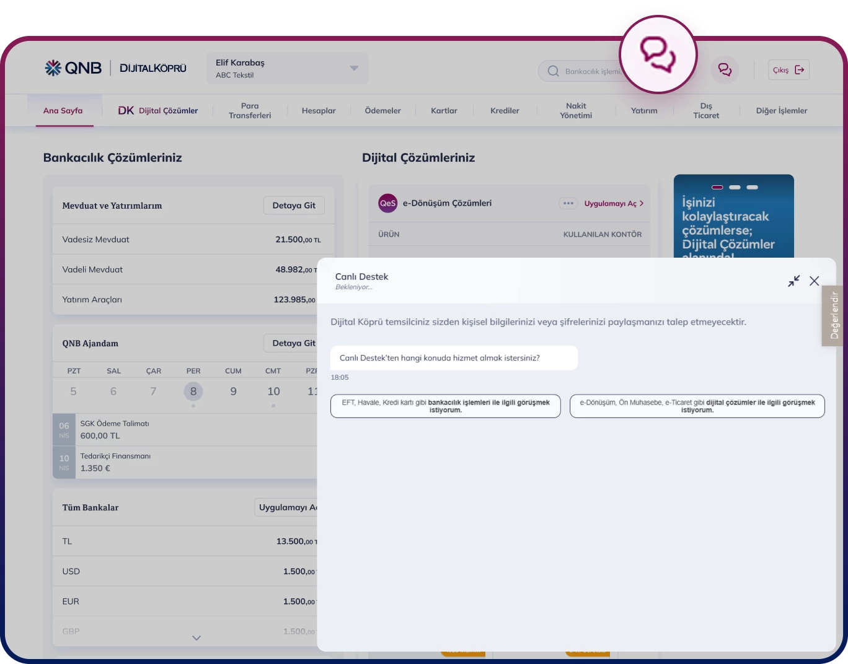Choose the dijital çözümler chat option
The image size is (848, 664).
(697, 406)
